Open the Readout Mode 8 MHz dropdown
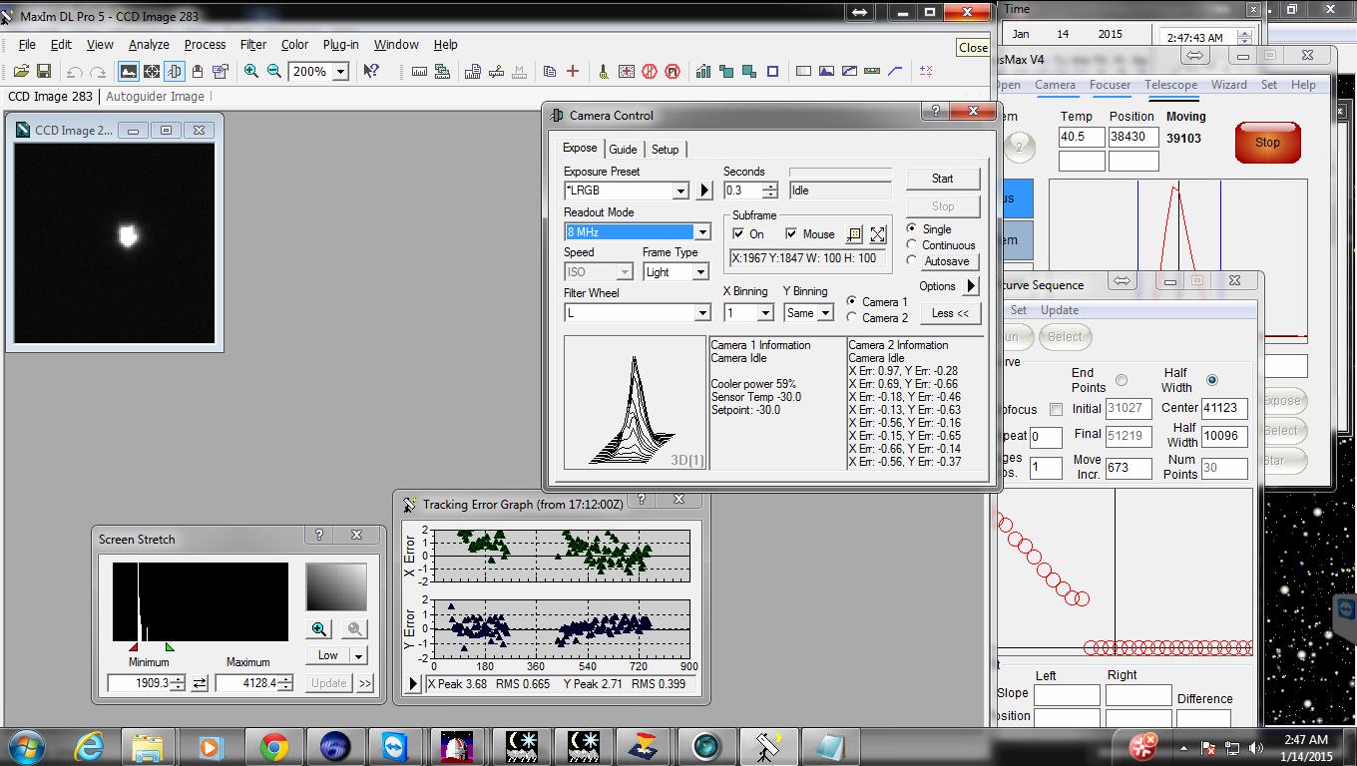 (701, 232)
